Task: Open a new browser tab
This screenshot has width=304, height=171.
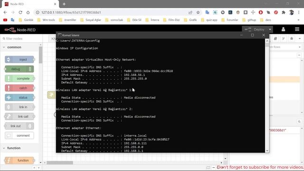Action: [x=64, y=4]
